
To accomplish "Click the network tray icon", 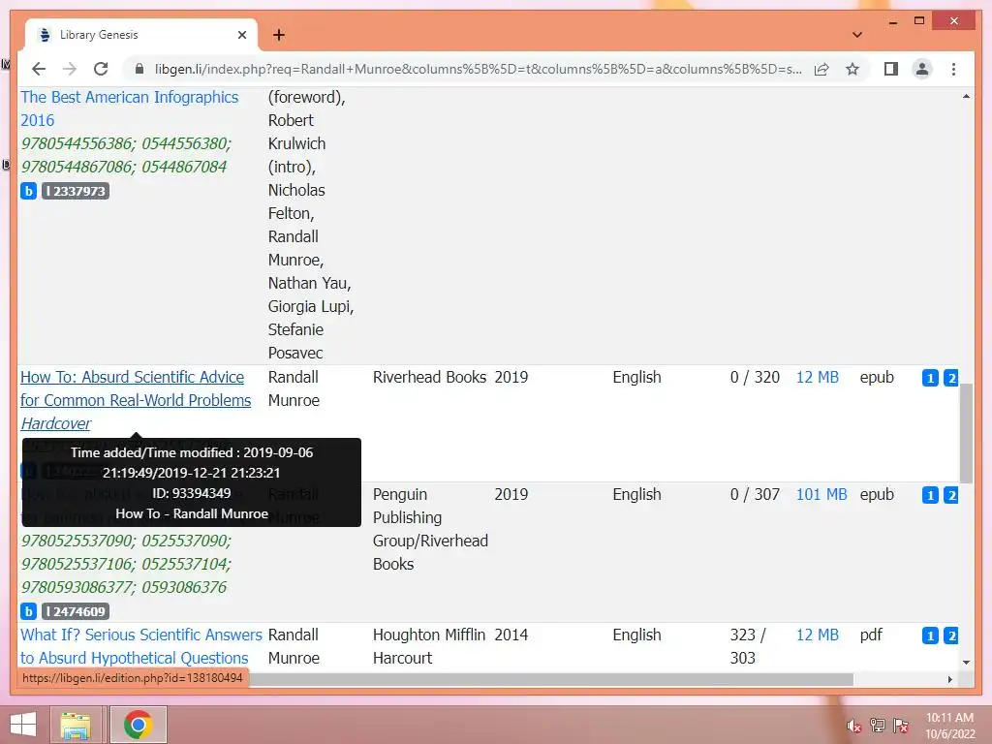I will [878, 726].
